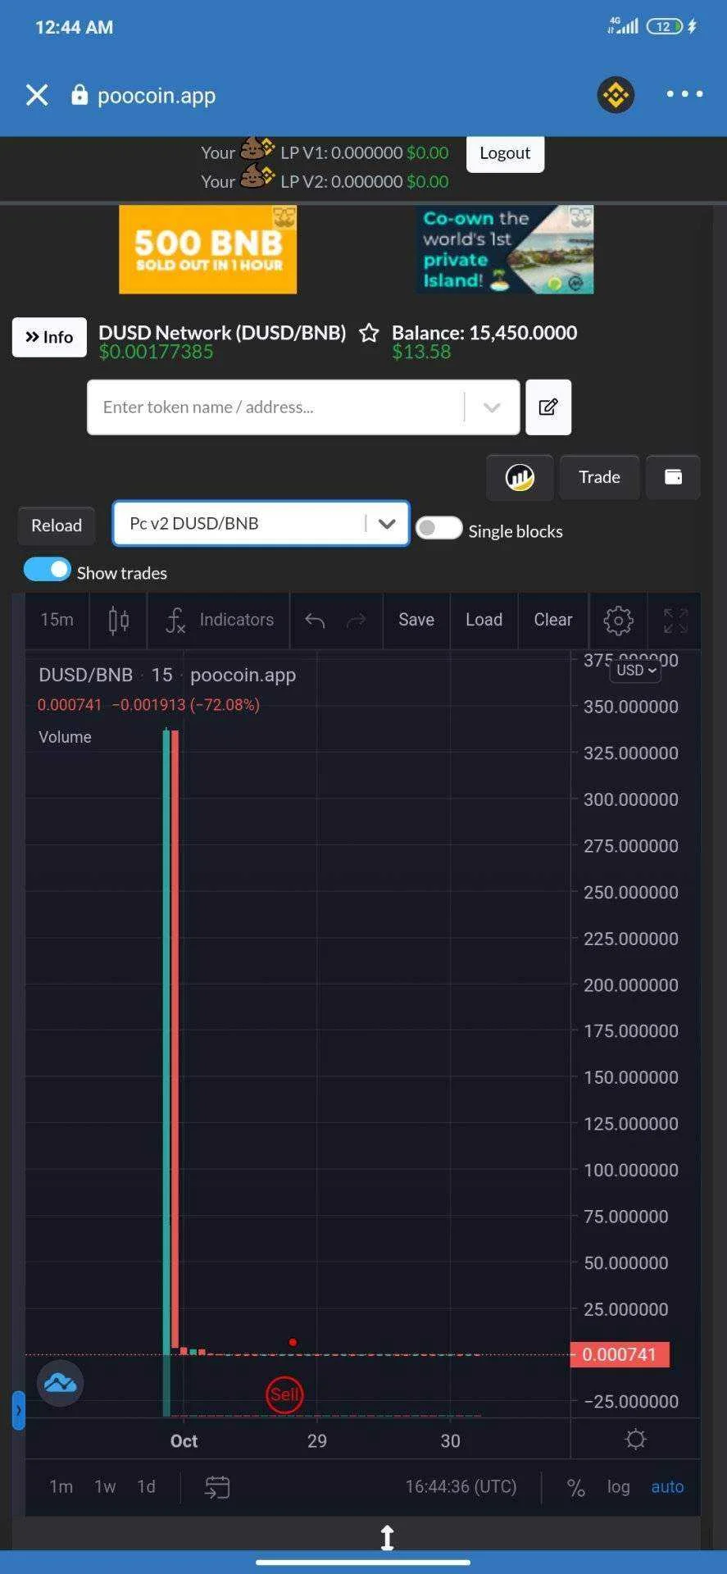Select the chart view icon button
Screen dimensions: 727x1574
[x=520, y=477]
